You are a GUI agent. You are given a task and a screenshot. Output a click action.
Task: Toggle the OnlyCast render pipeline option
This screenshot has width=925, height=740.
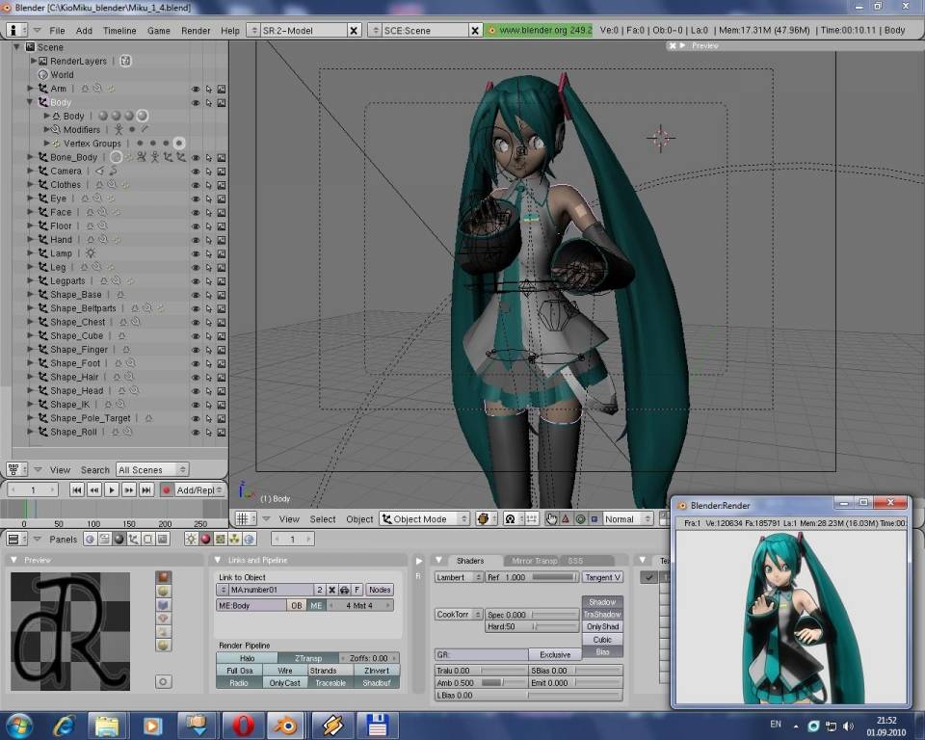pos(285,683)
